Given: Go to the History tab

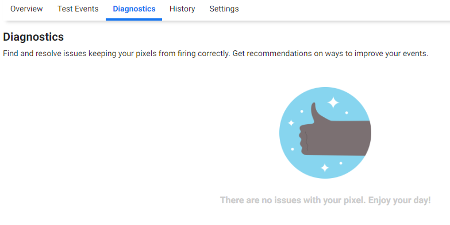Looking at the screenshot, I should [182, 9].
